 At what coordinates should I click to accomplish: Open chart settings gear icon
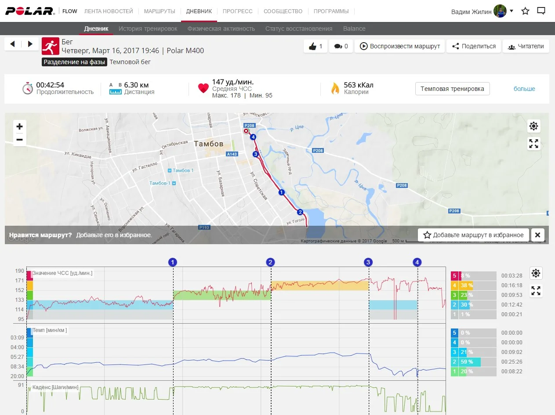coord(536,273)
